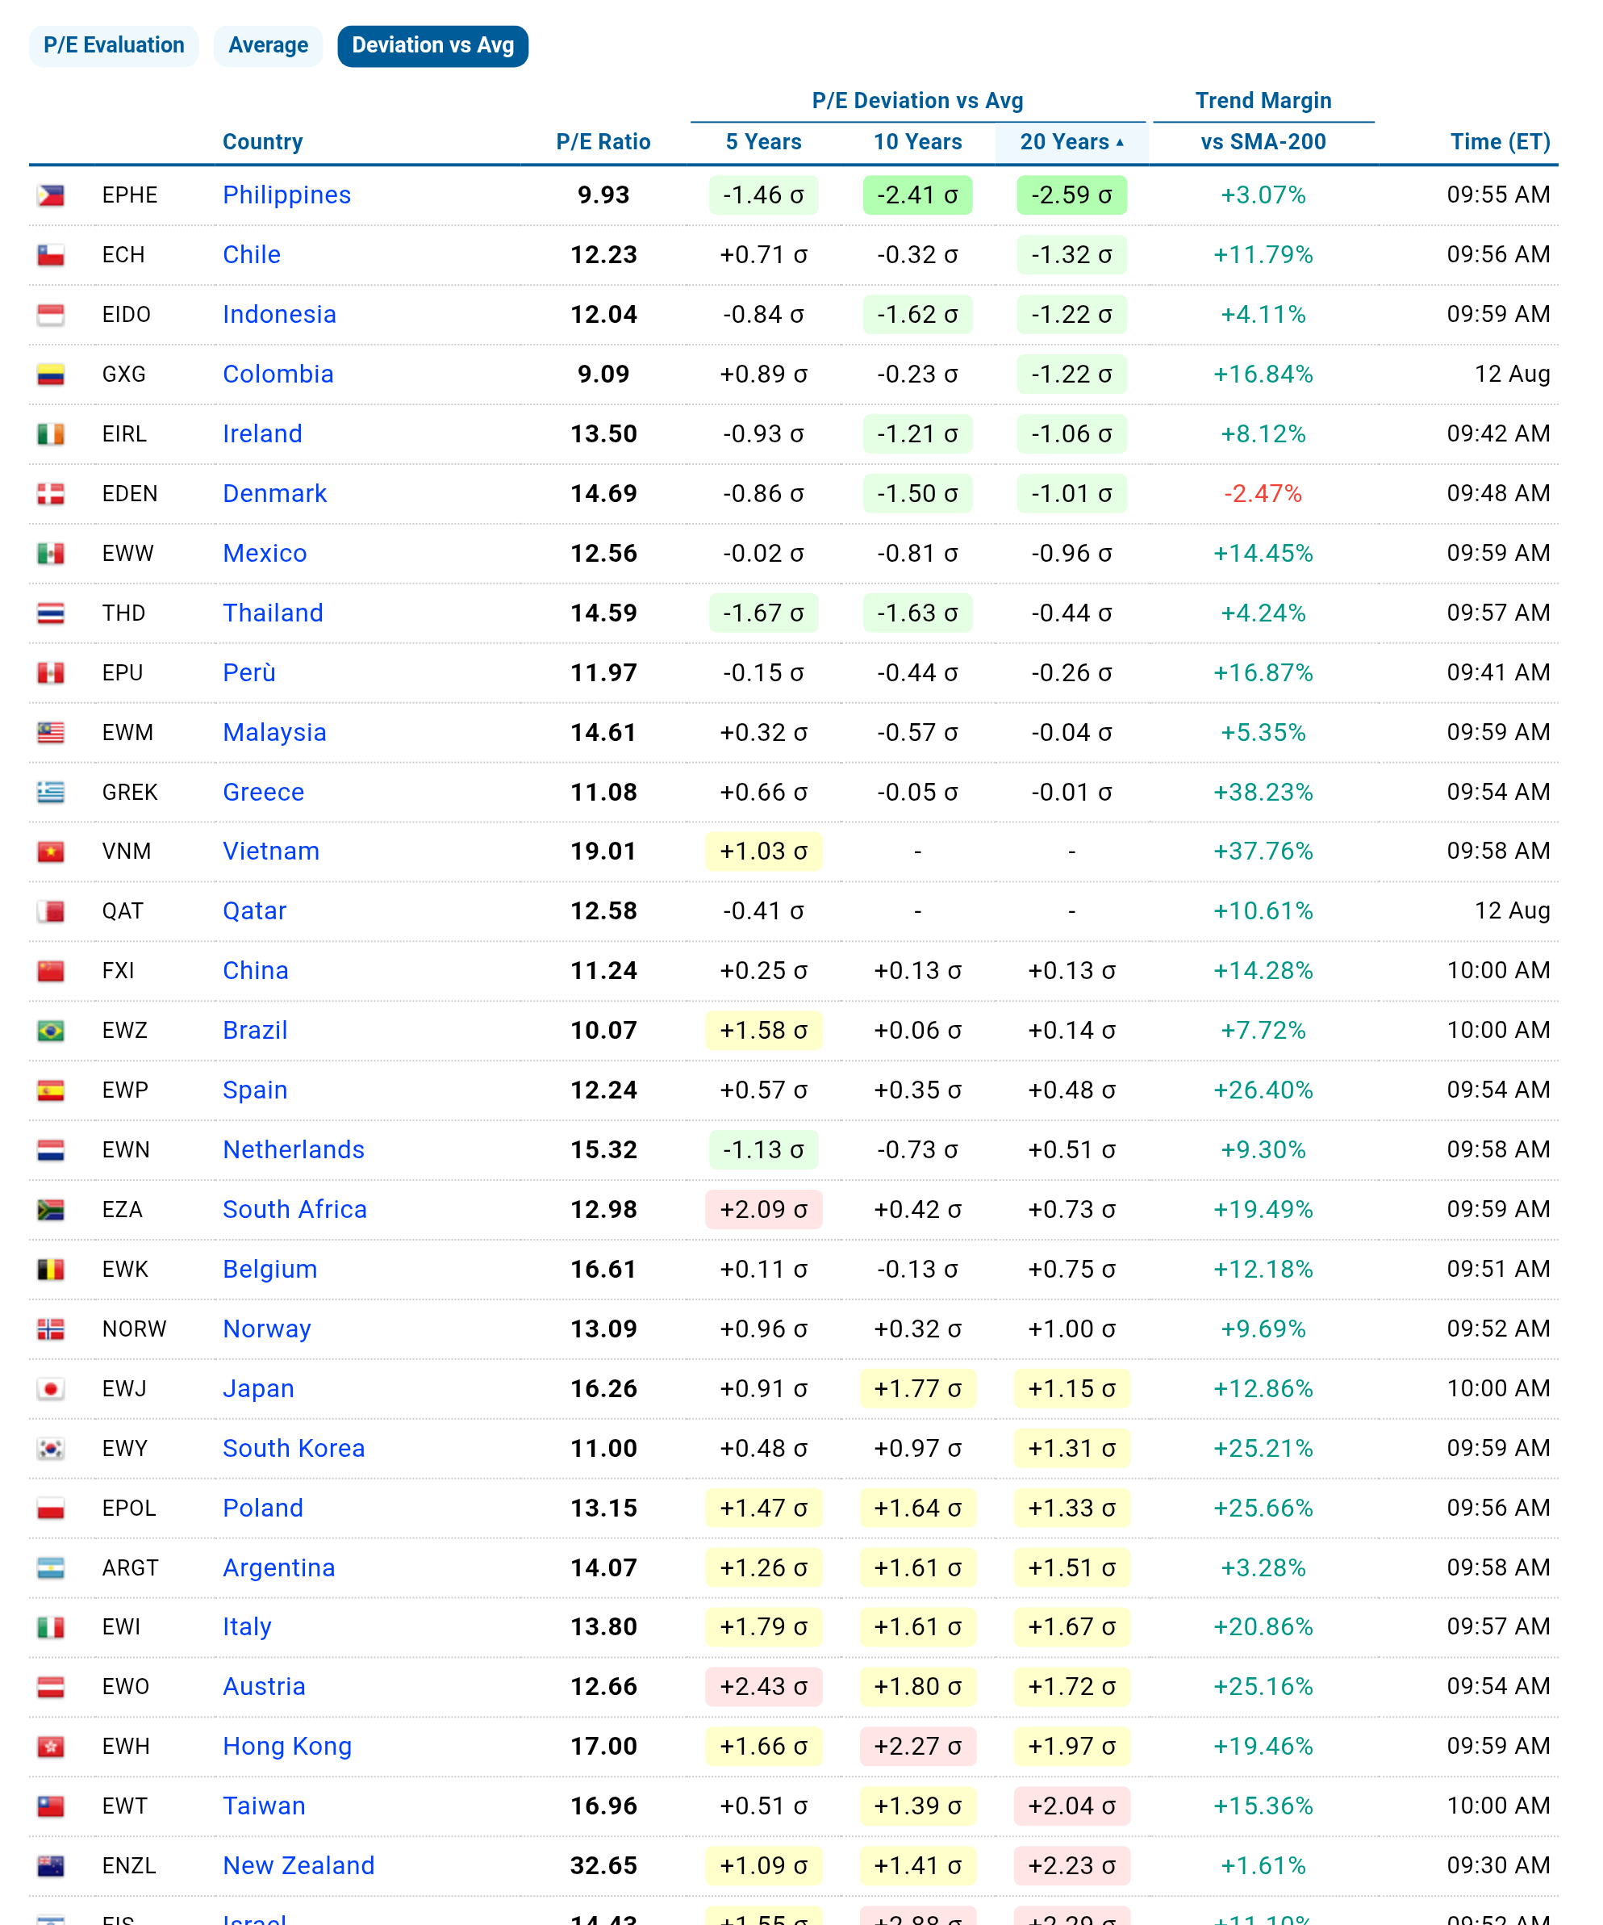Click Taiwan's red +2.04 σ cell
Viewport: 1603px width, 1925px height.
click(1071, 1806)
